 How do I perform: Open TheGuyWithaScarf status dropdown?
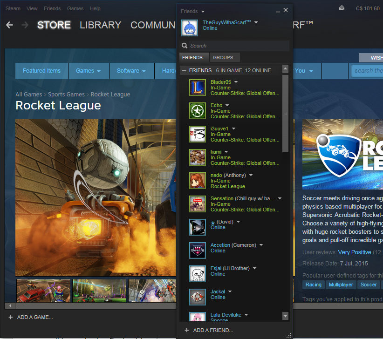[256, 22]
